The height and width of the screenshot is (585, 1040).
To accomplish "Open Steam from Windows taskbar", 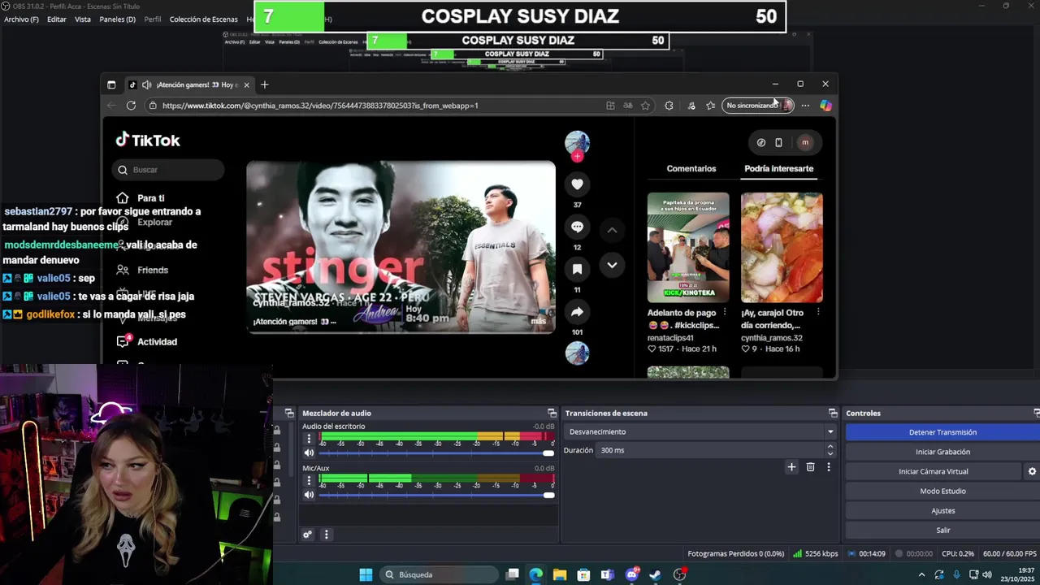I will click(655, 574).
